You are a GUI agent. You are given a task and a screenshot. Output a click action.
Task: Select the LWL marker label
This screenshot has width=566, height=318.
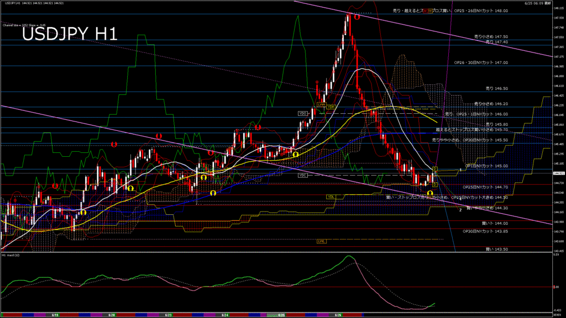coord(321,241)
